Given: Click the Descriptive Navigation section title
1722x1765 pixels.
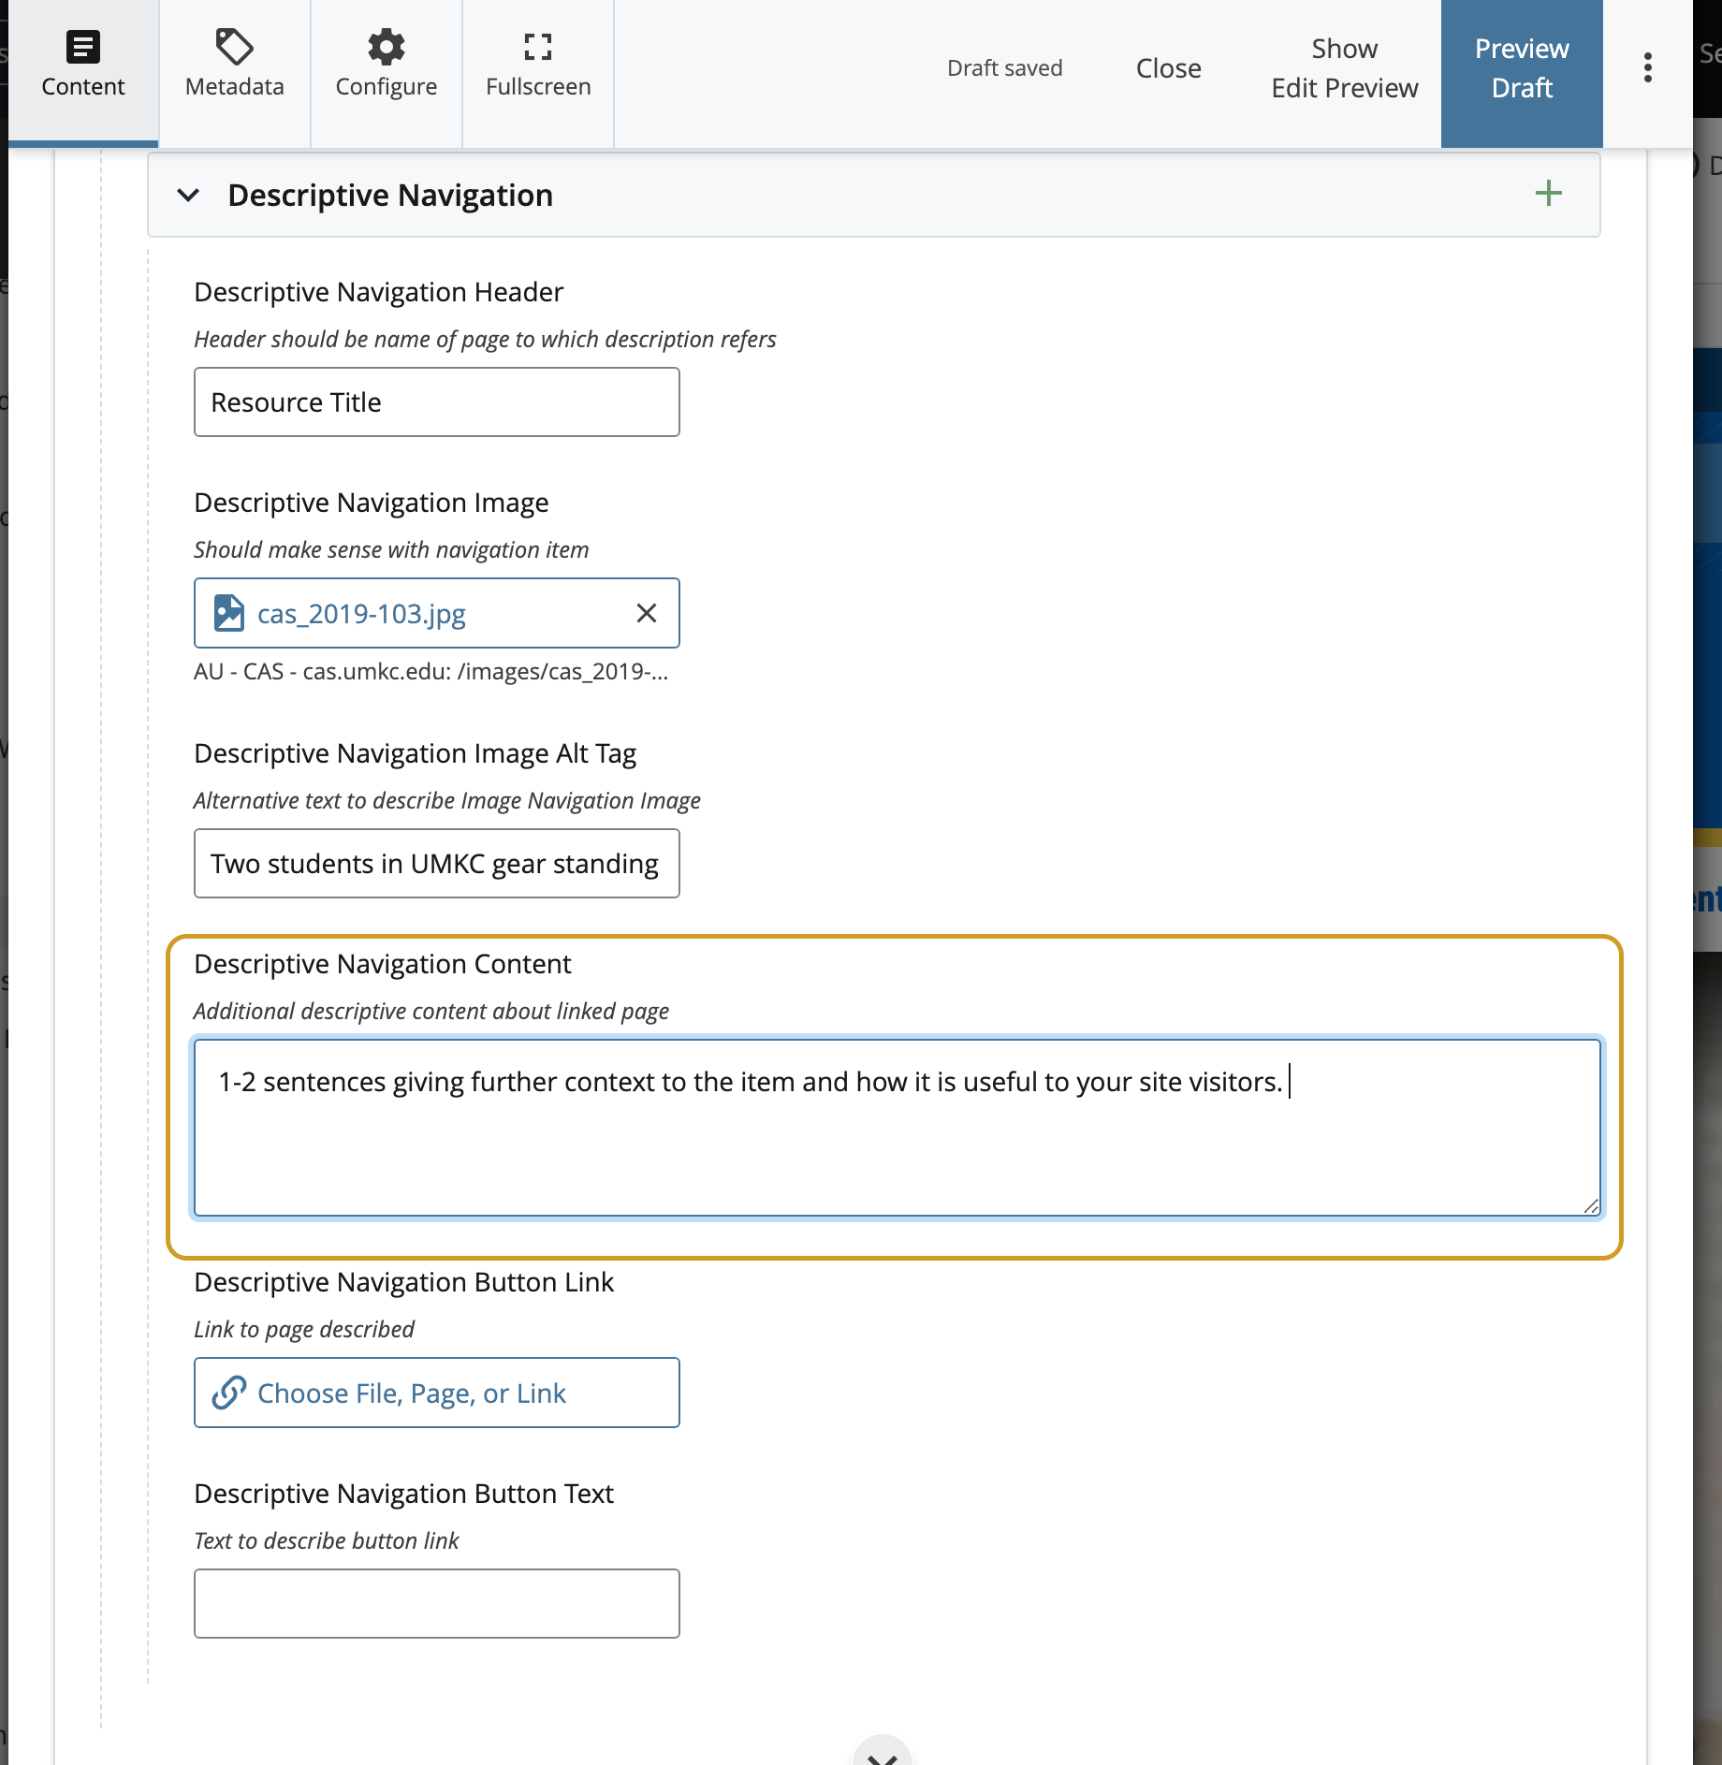Looking at the screenshot, I should [x=390, y=196].
